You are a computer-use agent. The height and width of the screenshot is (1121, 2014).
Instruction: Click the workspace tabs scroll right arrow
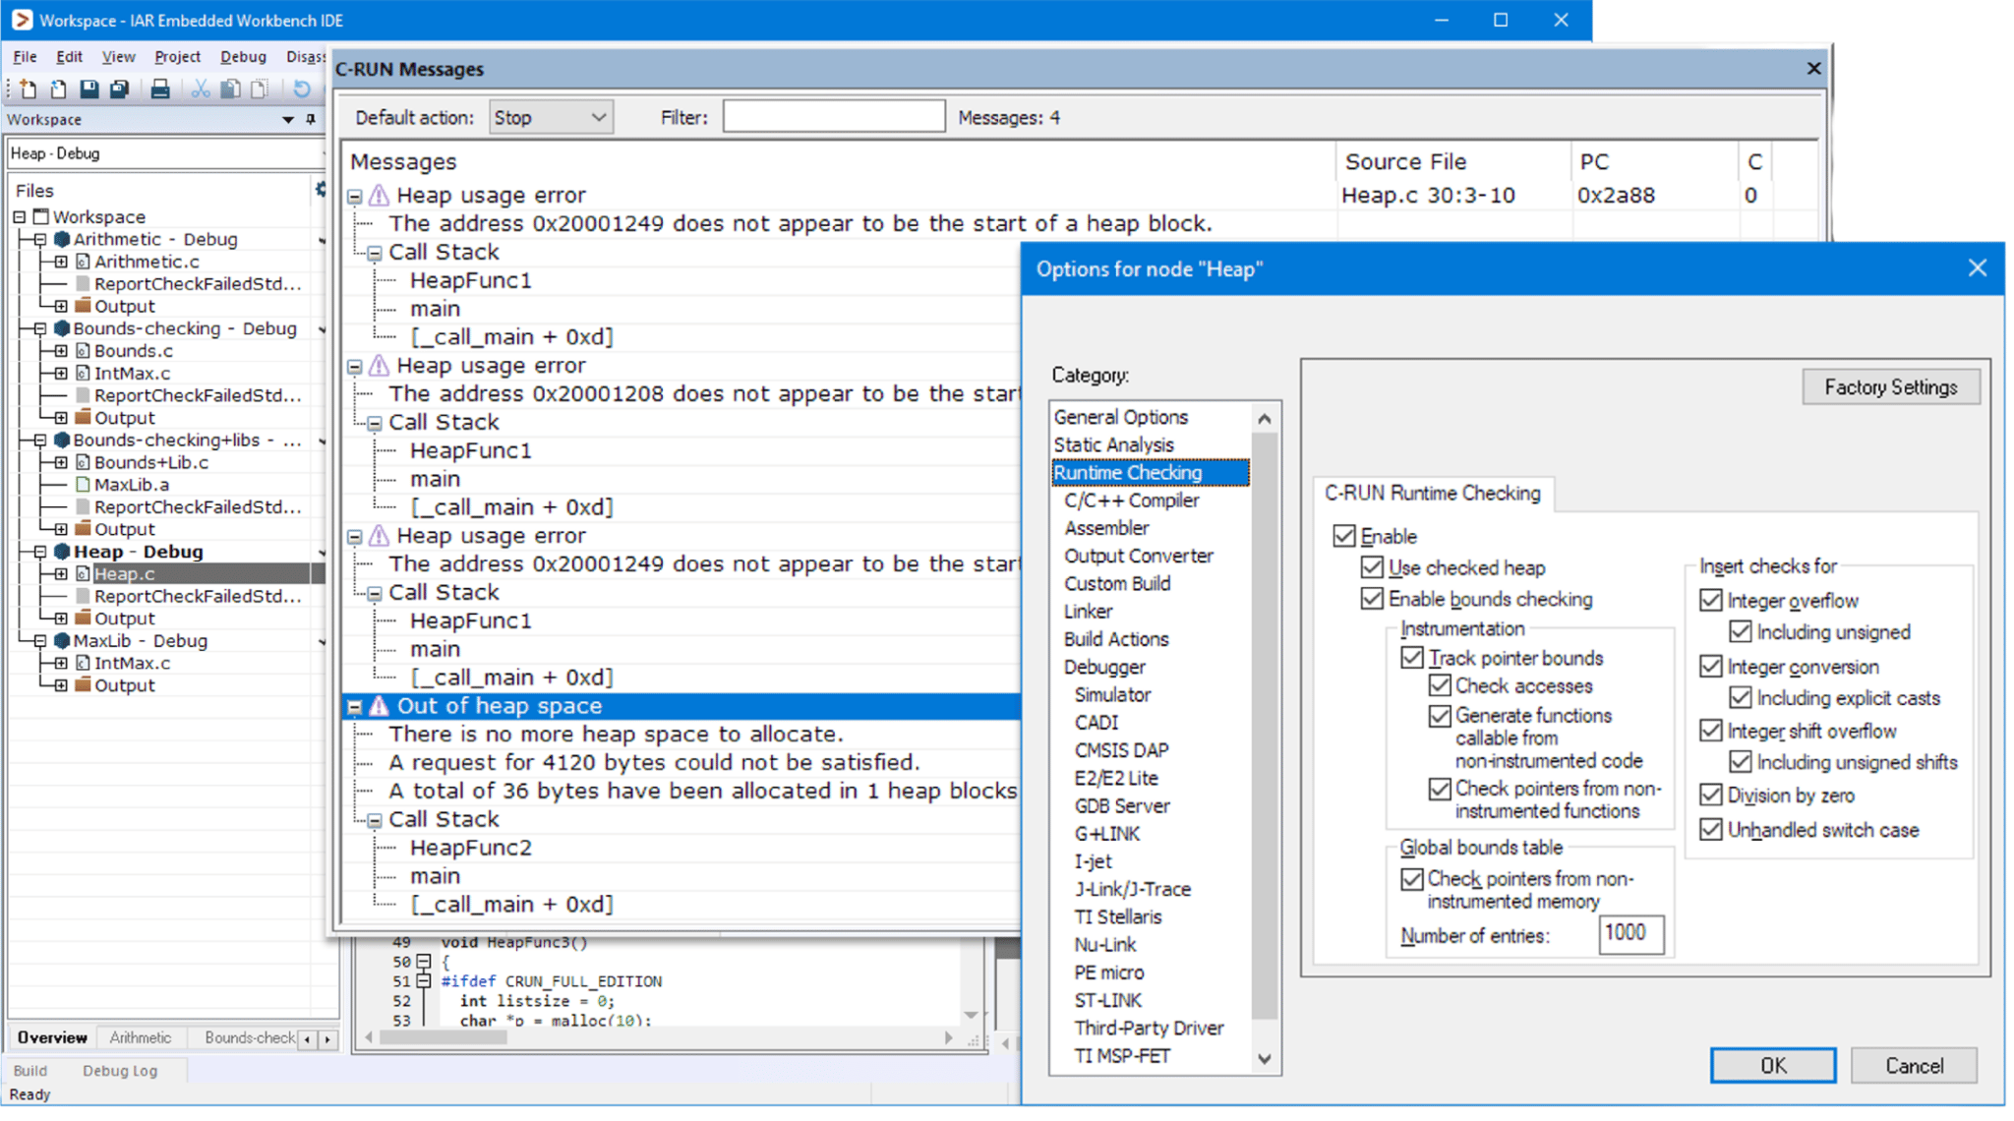point(327,1038)
